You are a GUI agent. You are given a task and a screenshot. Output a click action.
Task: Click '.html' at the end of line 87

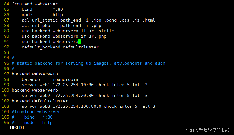tap(149, 20)
